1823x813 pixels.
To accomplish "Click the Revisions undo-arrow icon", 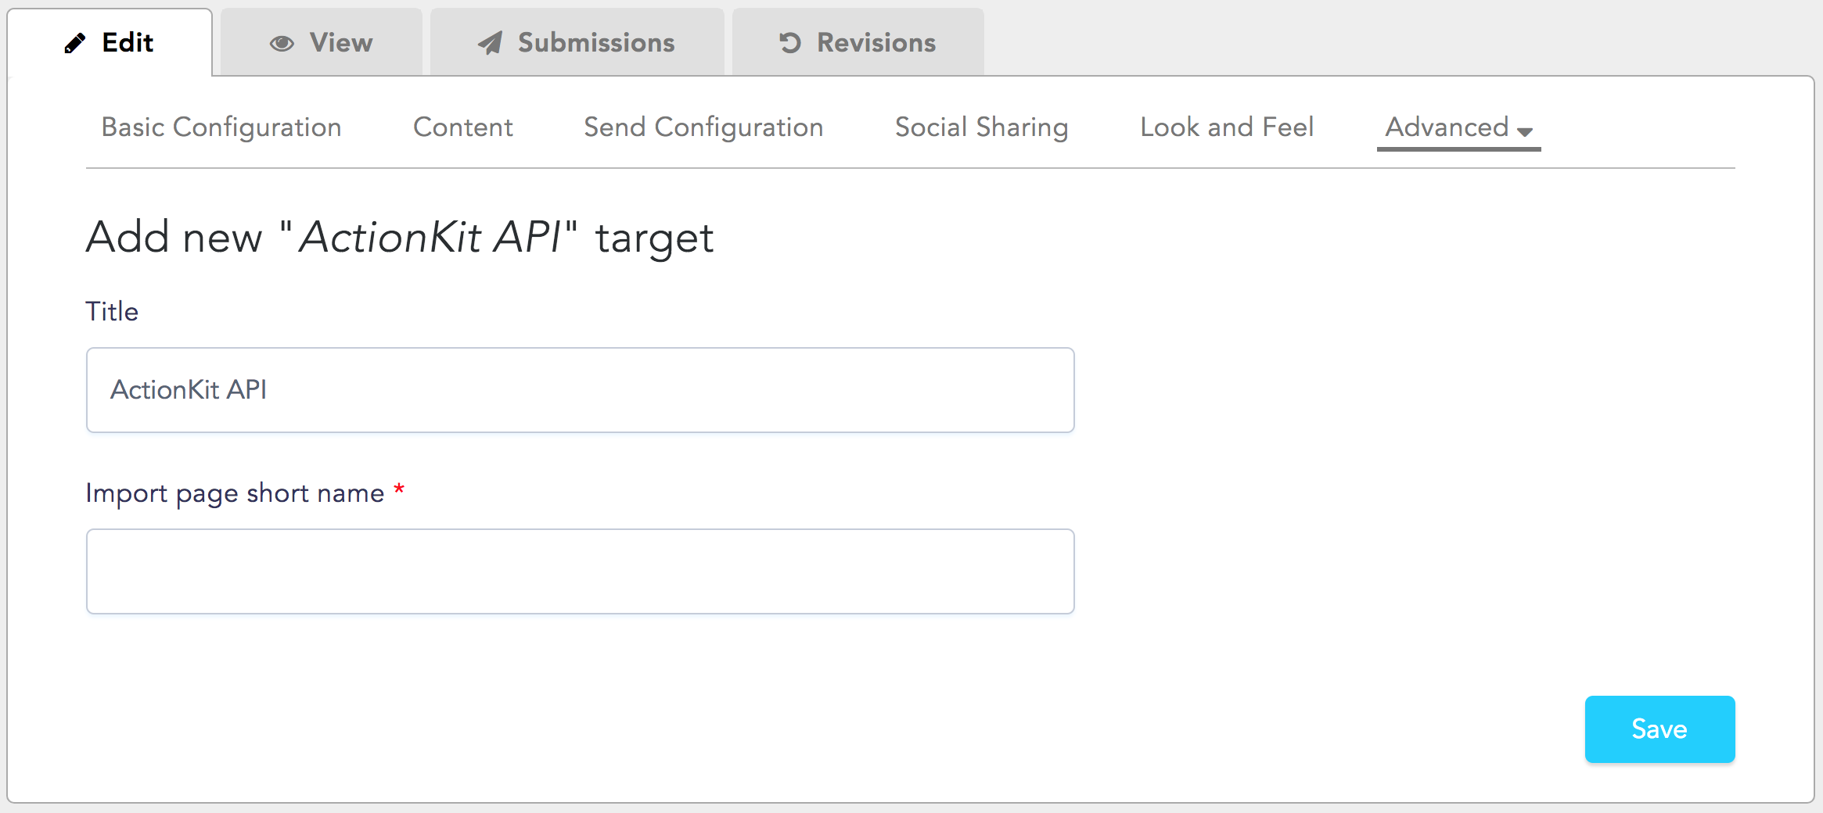I will [790, 43].
